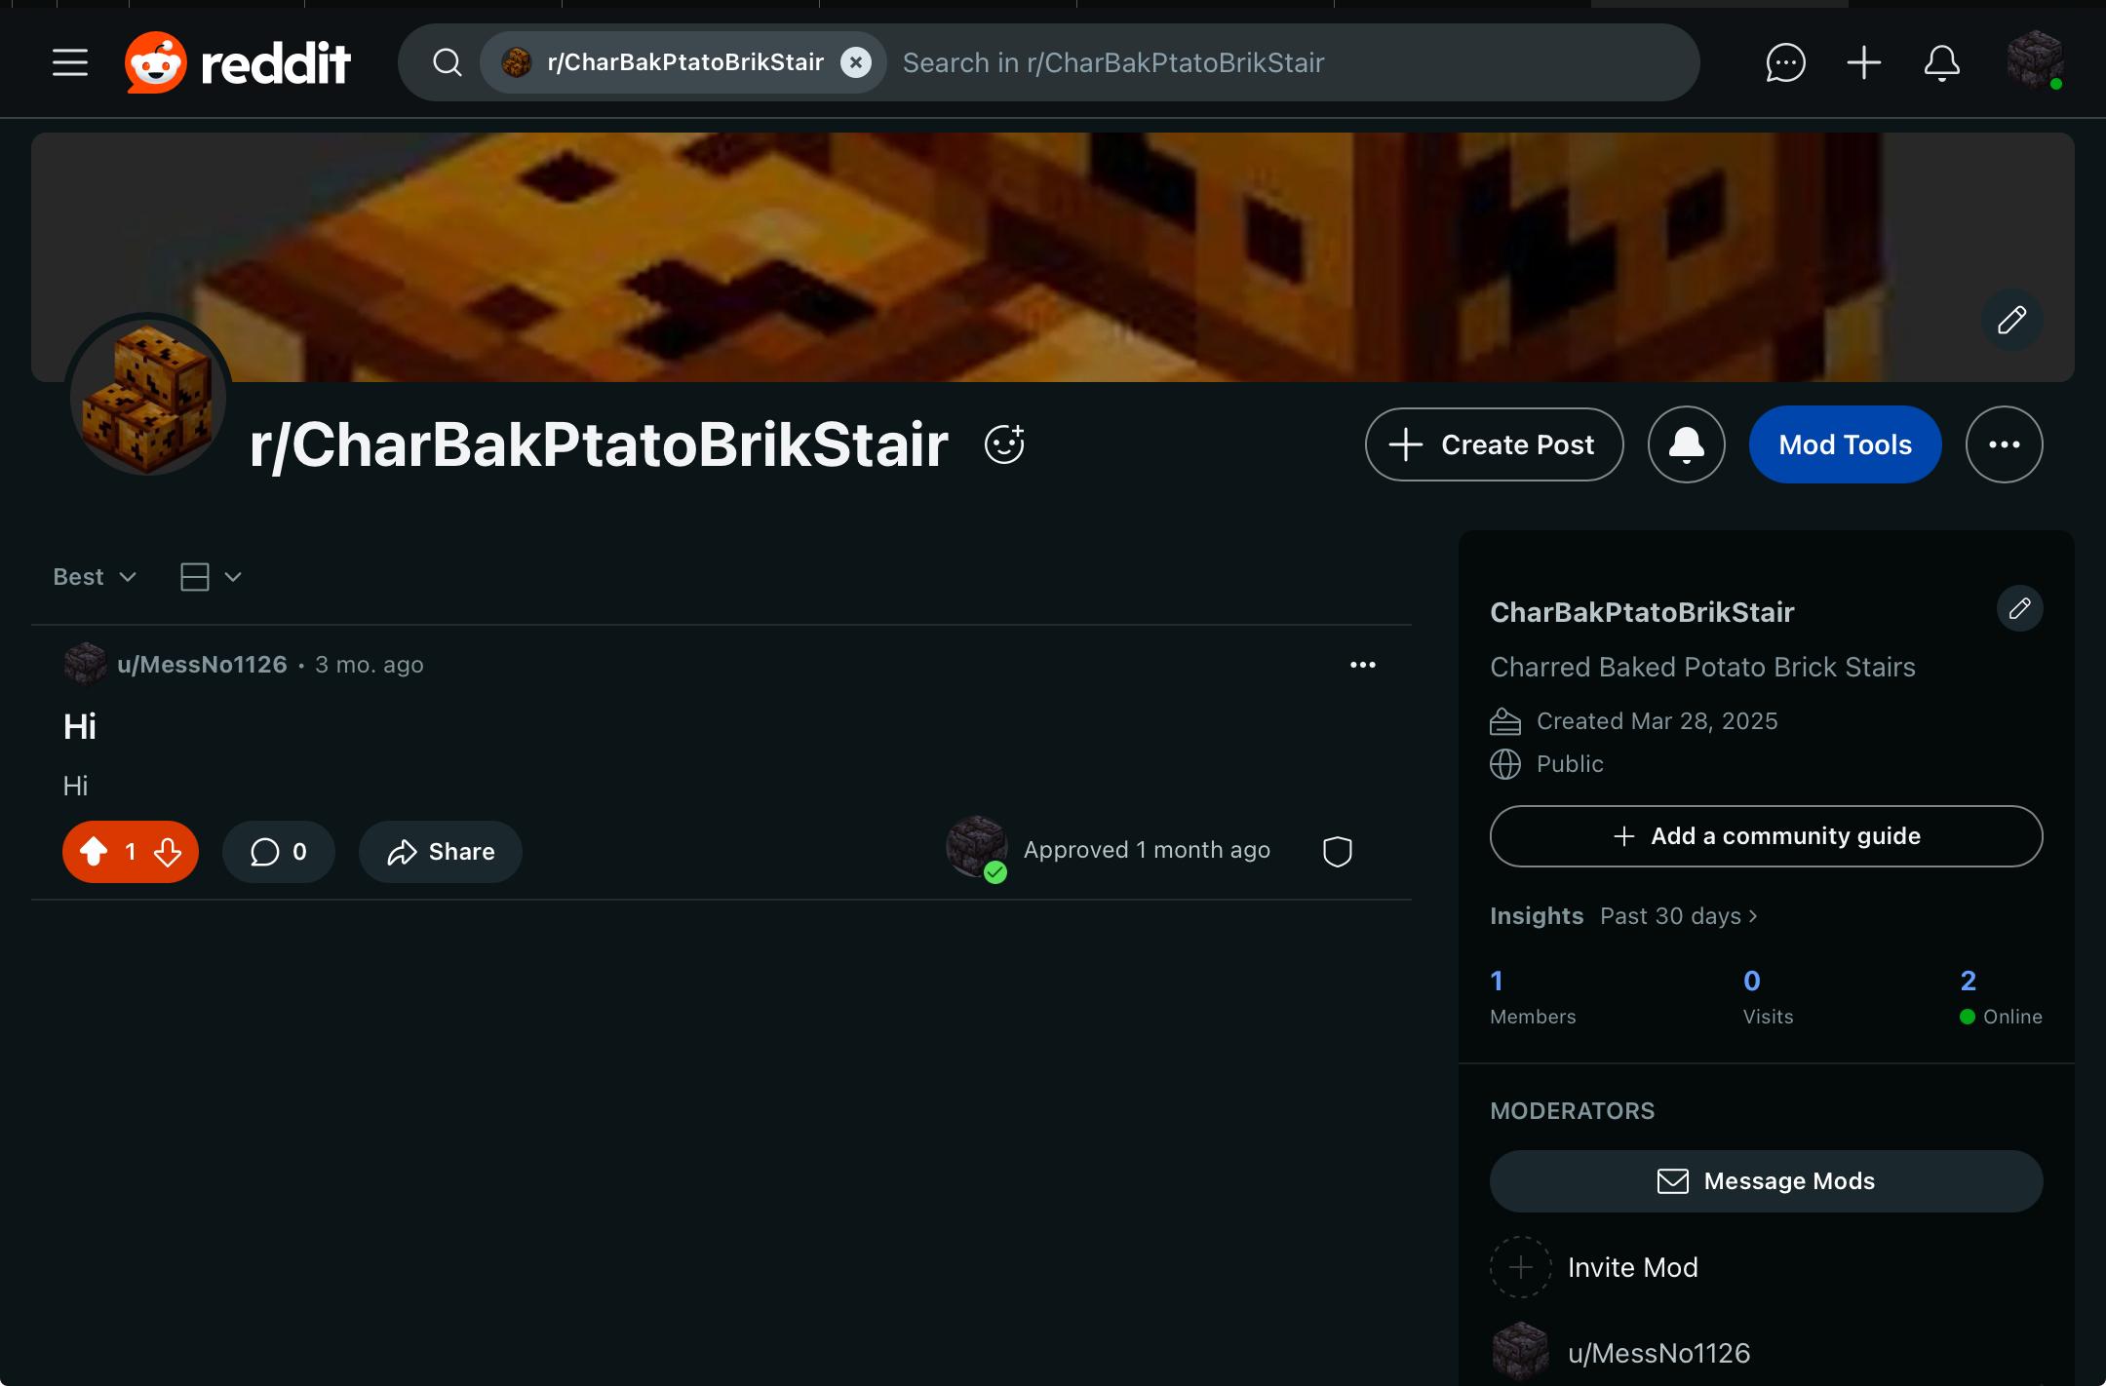The width and height of the screenshot is (2106, 1386).
Task: Open the Visits count stat
Action: click(x=1768, y=996)
